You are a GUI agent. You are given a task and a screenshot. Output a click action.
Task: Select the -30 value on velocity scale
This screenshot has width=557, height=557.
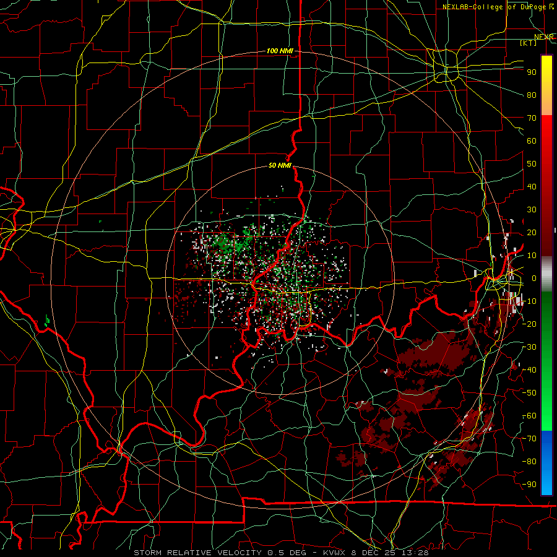pyautogui.click(x=529, y=347)
